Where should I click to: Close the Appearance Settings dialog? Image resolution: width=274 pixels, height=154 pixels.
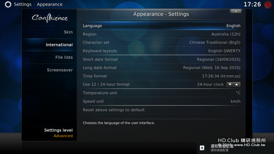[236, 11]
